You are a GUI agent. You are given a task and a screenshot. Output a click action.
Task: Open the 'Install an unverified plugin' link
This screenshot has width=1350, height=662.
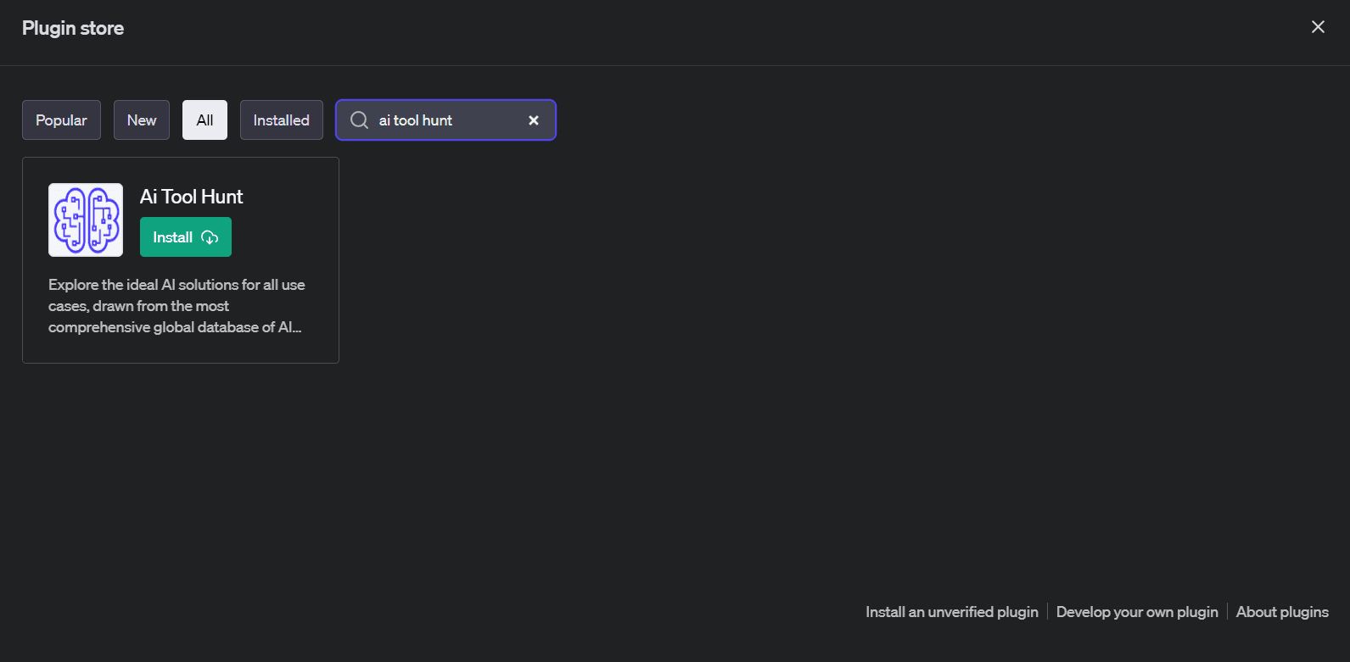tap(952, 612)
